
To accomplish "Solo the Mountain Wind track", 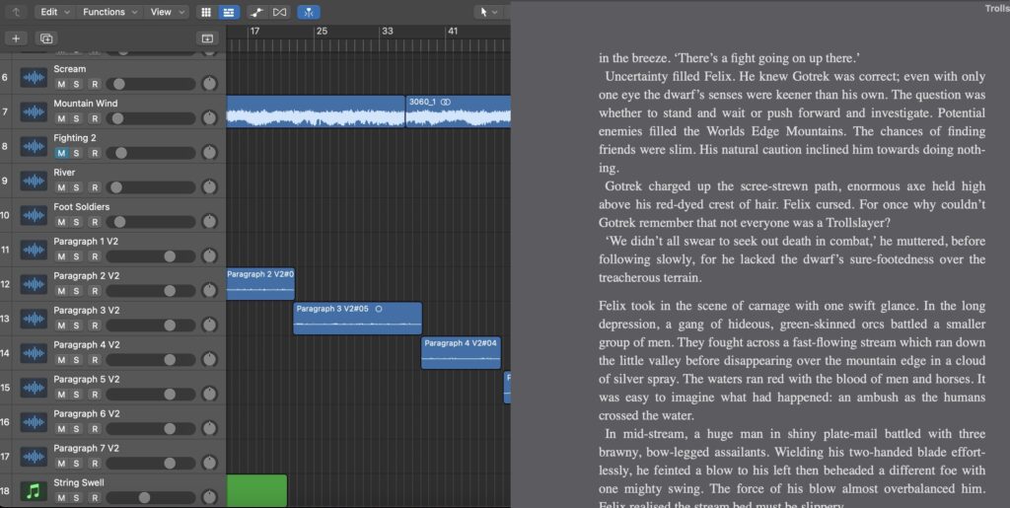I will coord(77,118).
